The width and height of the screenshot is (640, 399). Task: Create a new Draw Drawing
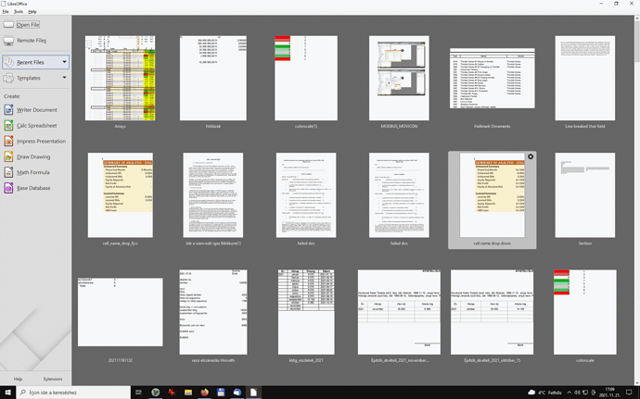[x=27, y=156]
